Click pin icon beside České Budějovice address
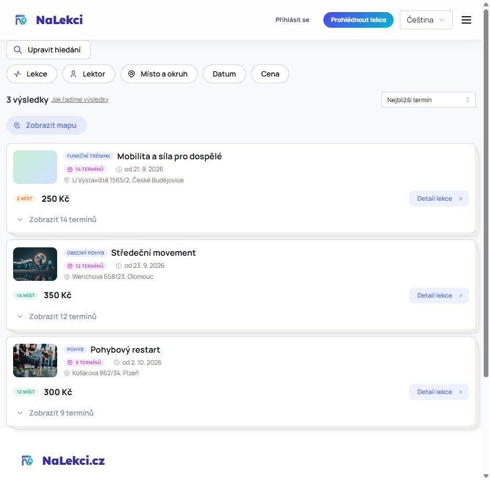 click(x=67, y=180)
